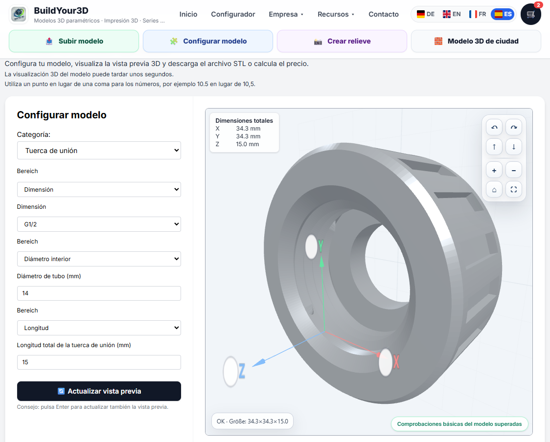Select Subir modelo tab
The height and width of the screenshot is (442, 550).
[x=74, y=41]
